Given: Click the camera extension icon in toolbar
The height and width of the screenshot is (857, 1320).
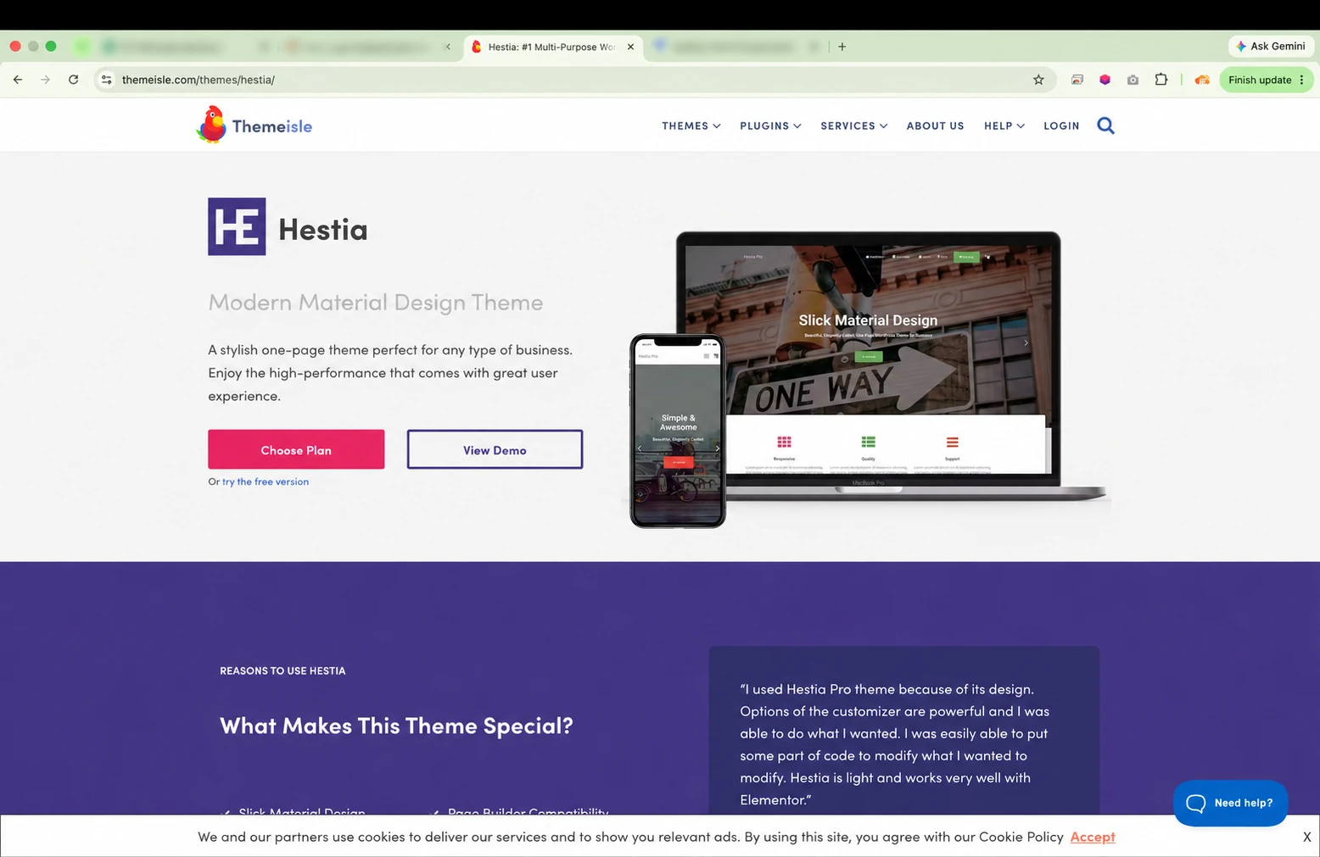Looking at the screenshot, I should coord(1133,80).
